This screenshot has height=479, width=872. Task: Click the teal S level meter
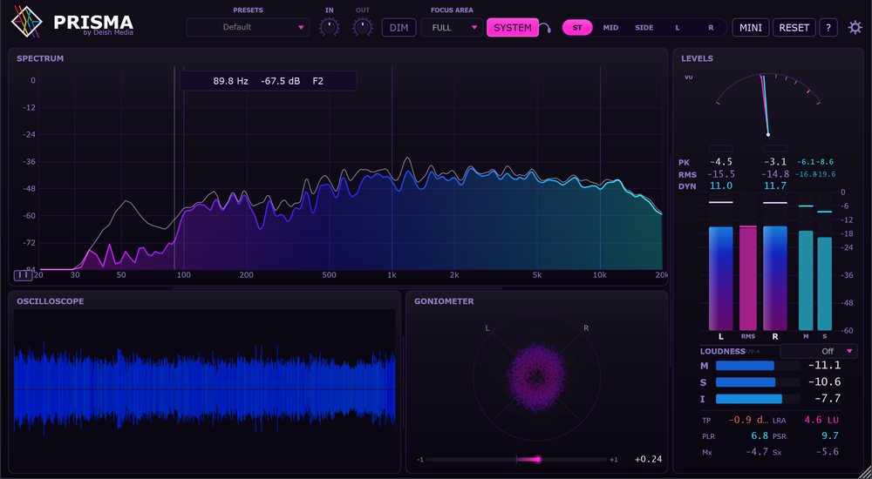[824, 284]
